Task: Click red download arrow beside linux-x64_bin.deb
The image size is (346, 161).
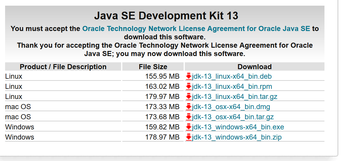Action: tap(188, 77)
